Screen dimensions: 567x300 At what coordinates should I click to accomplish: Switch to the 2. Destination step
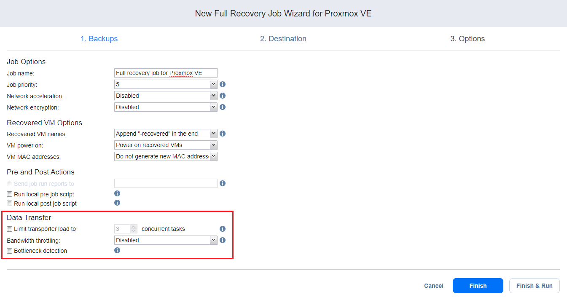[283, 39]
